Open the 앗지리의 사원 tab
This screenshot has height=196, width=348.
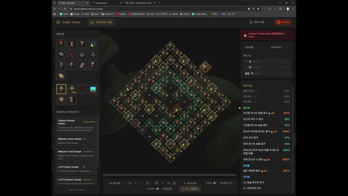pos(101,22)
